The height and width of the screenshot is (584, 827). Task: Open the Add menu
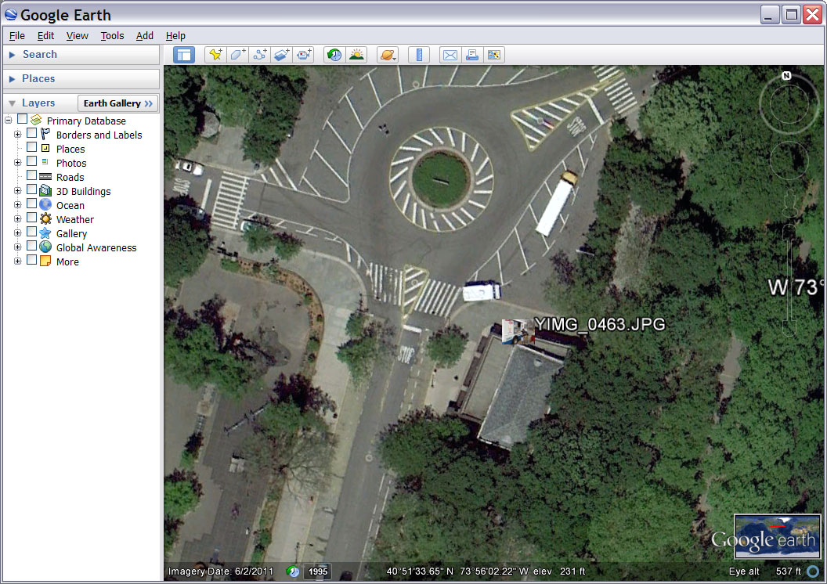click(145, 35)
